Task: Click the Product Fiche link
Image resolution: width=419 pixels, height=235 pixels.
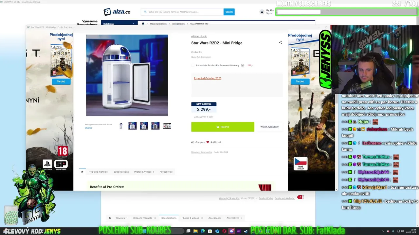Action: coord(266,198)
